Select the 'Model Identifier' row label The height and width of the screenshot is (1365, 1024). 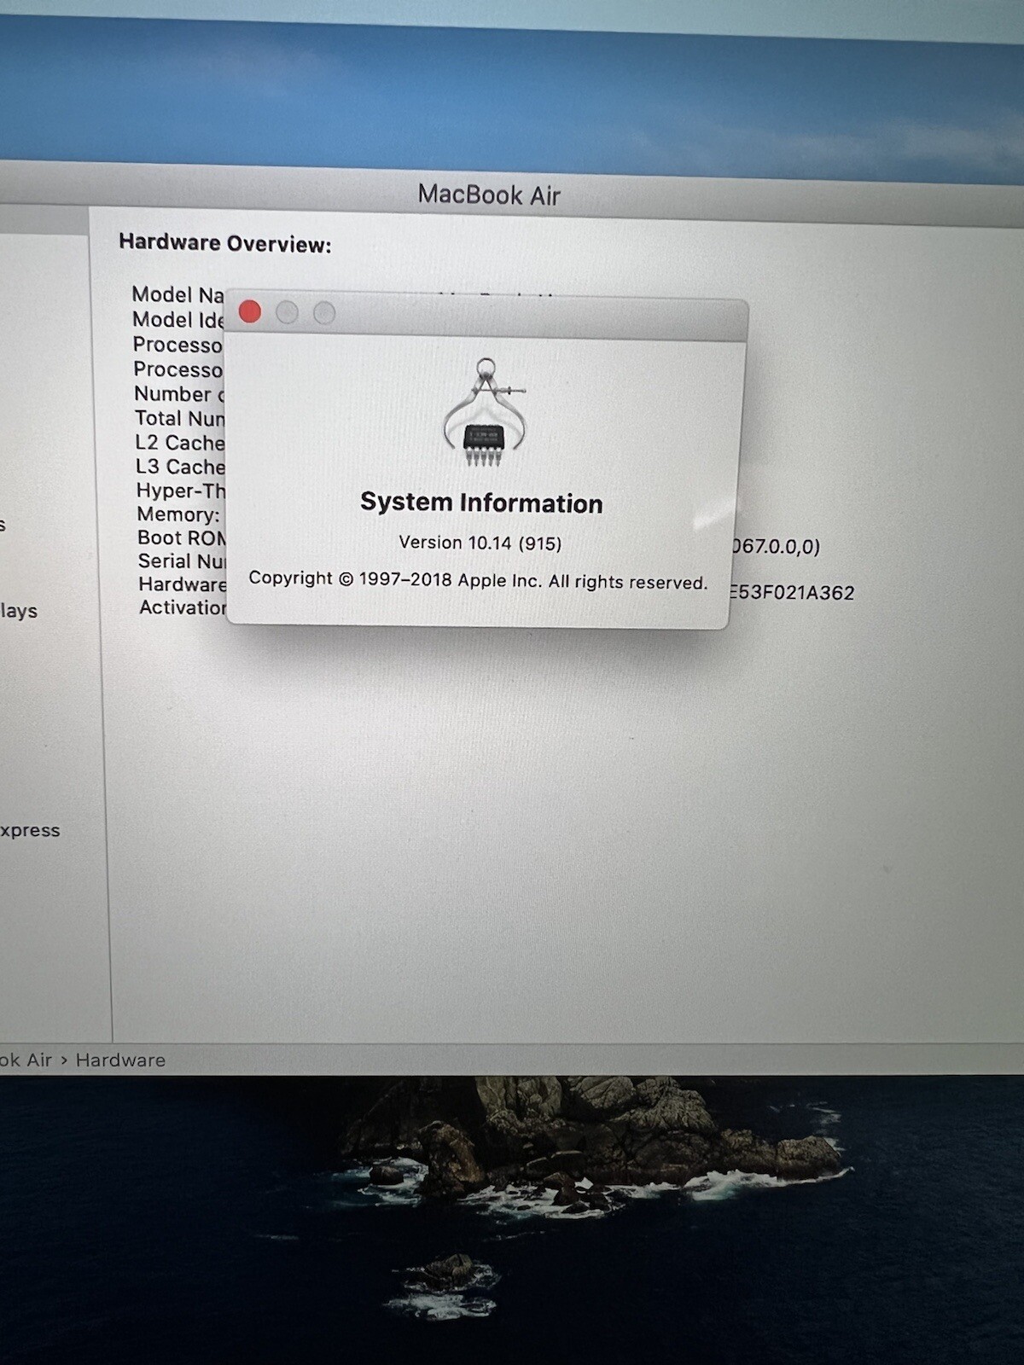tap(177, 320)
